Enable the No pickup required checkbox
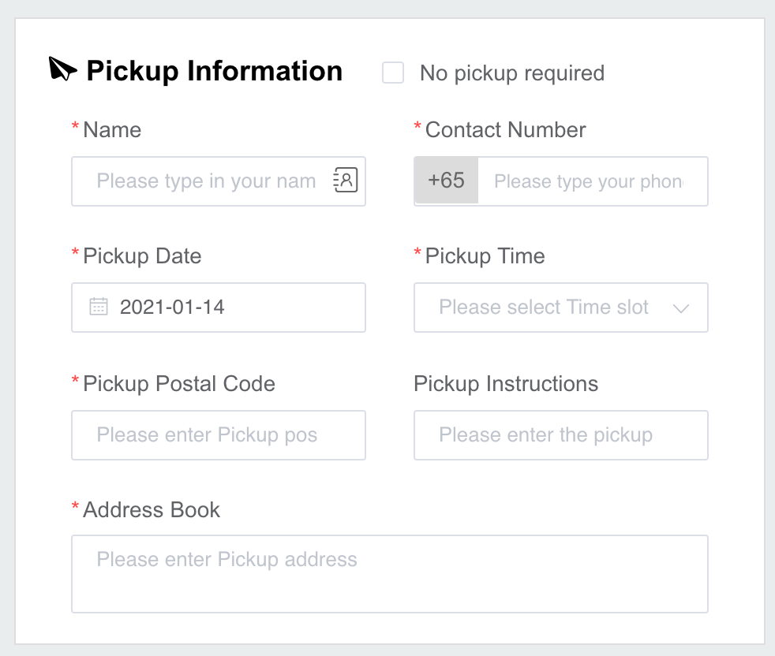The height and width of the screenshot is (656, 775). (392, 73)
